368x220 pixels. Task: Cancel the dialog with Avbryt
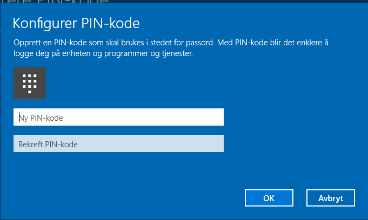(331, 198)
